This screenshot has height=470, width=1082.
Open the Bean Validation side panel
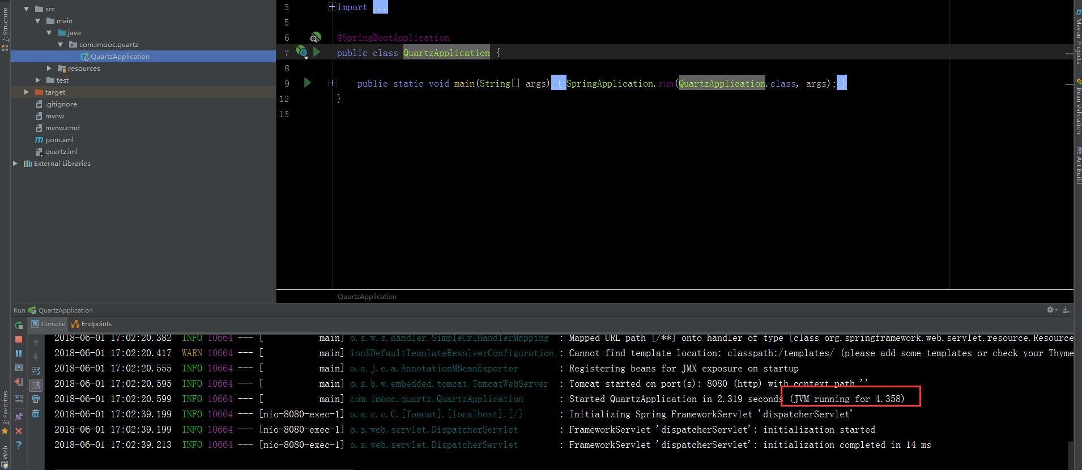1078,106
